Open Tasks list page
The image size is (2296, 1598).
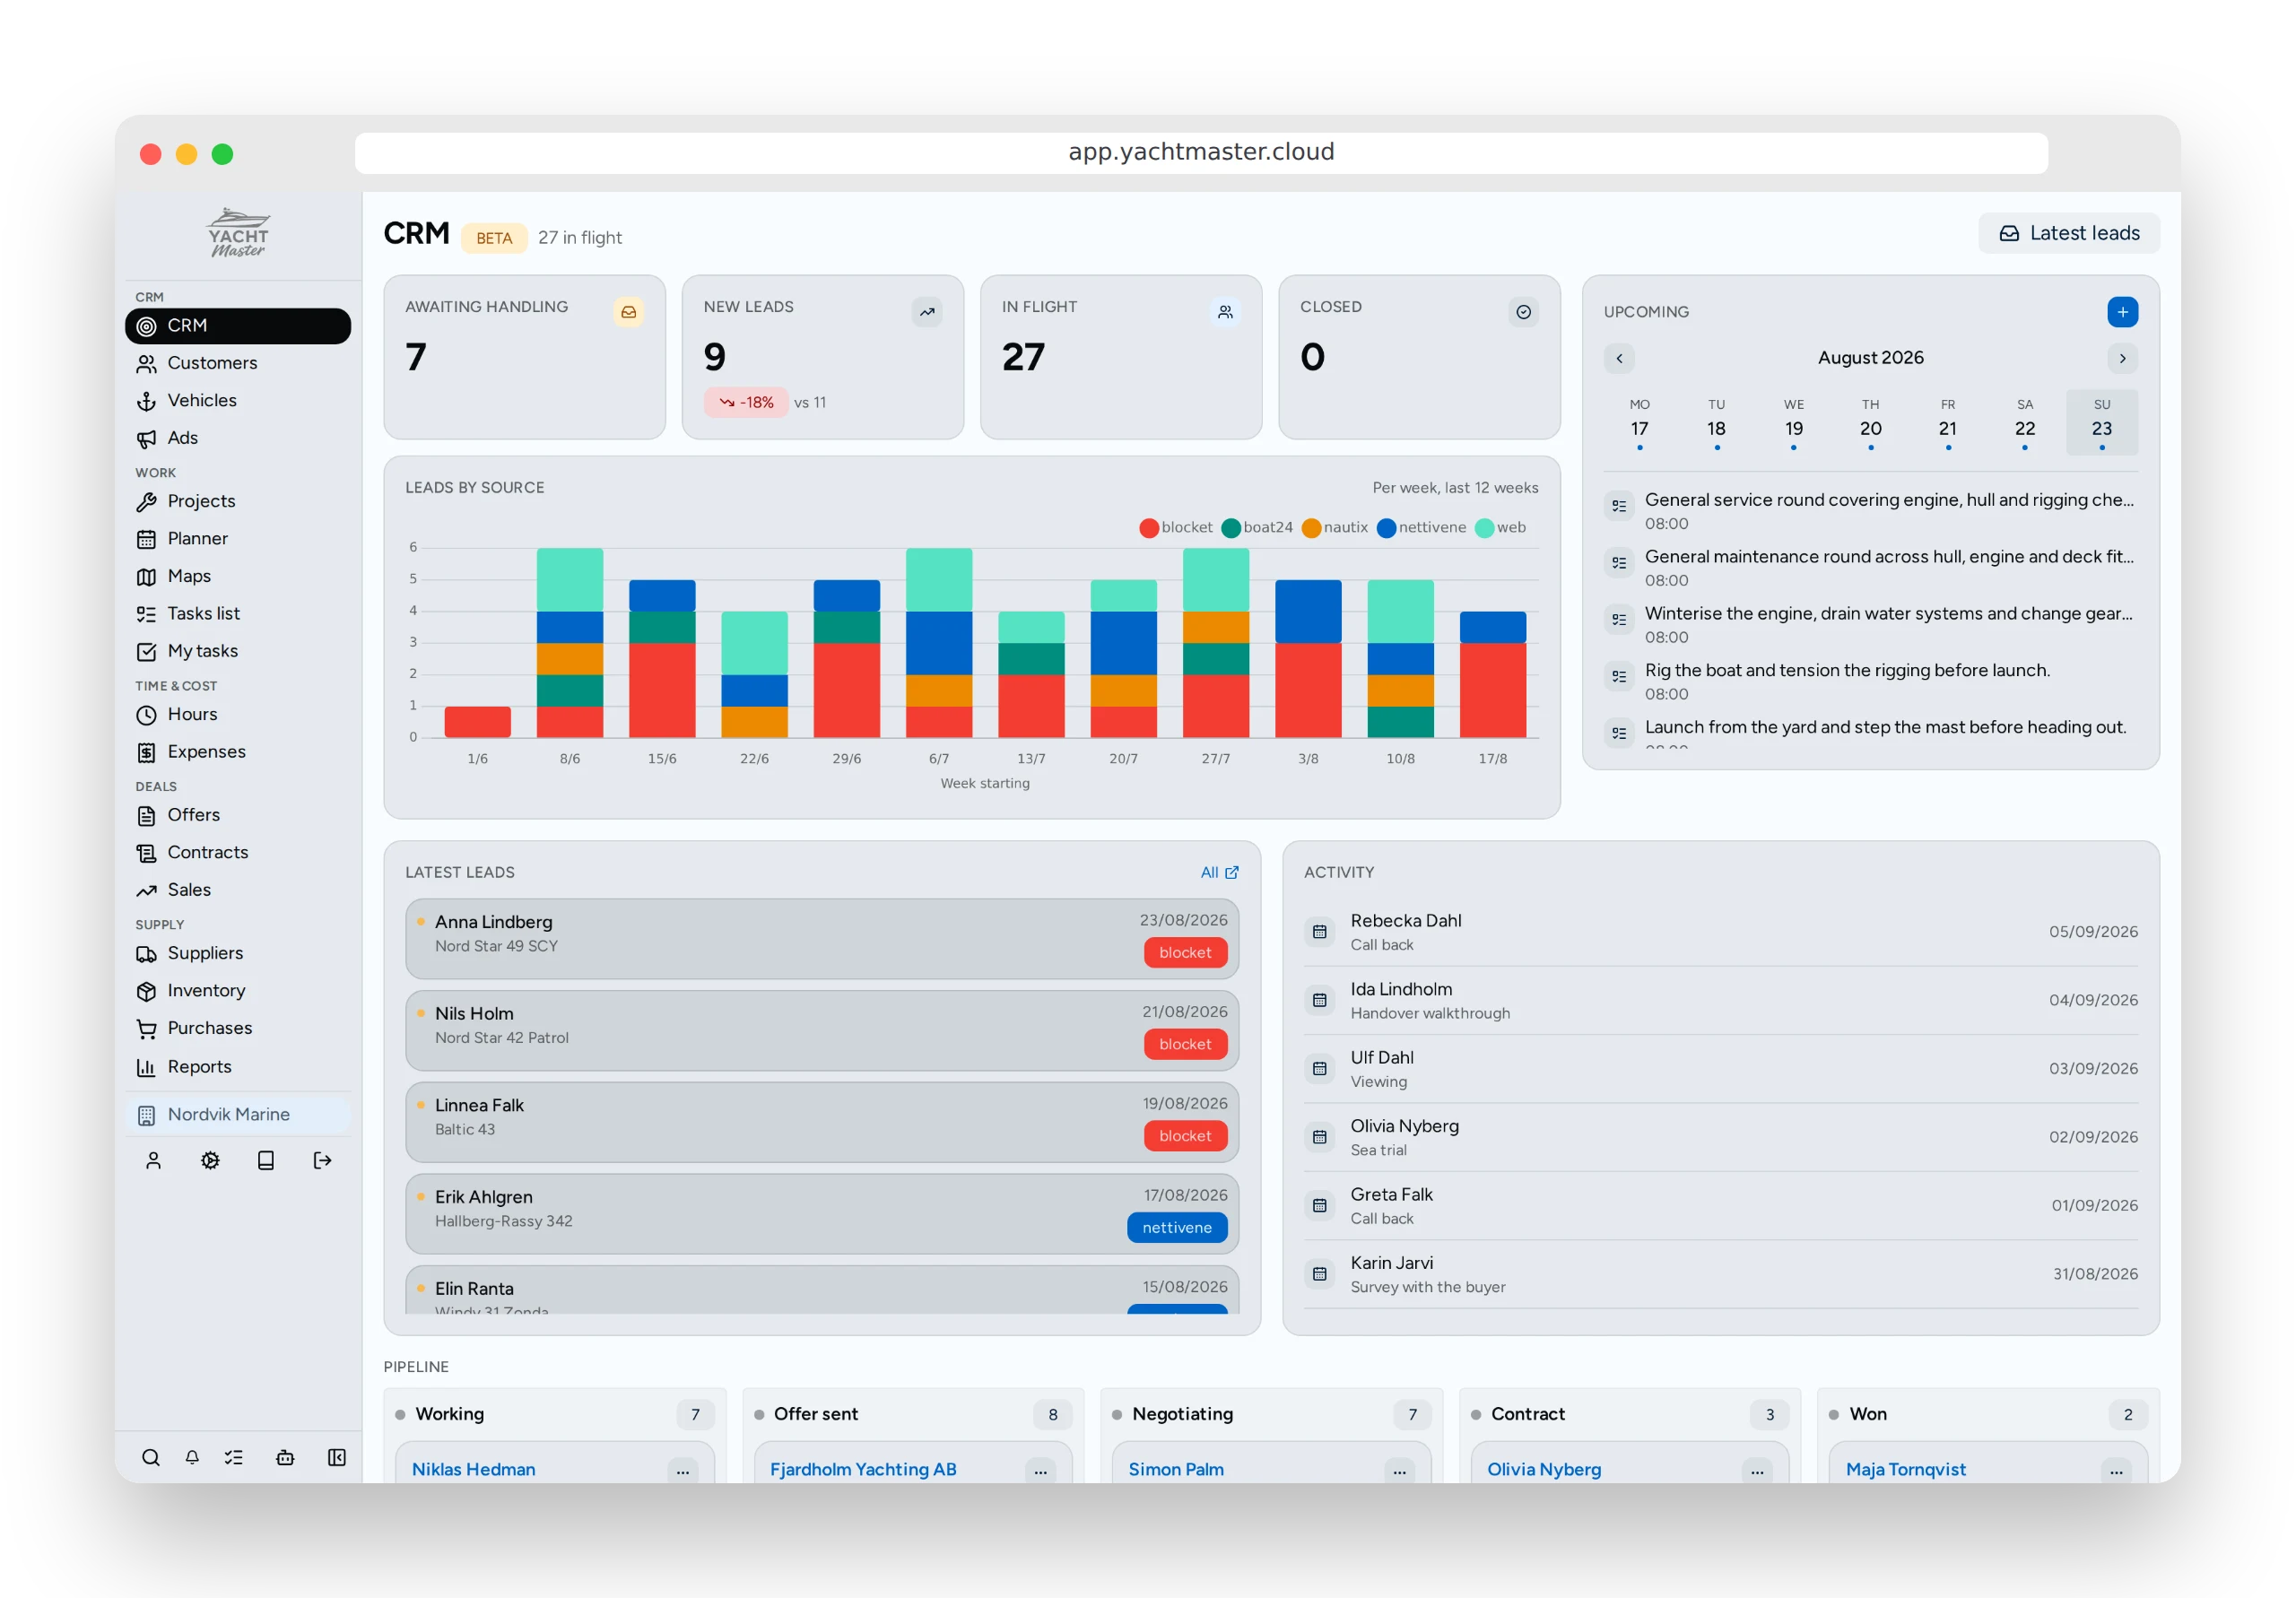(238, 614)
